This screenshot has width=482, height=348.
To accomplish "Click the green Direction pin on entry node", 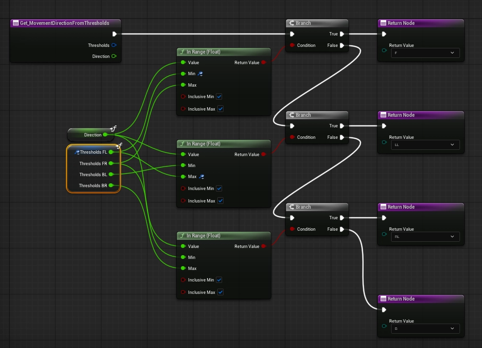I will pos(114,56).
